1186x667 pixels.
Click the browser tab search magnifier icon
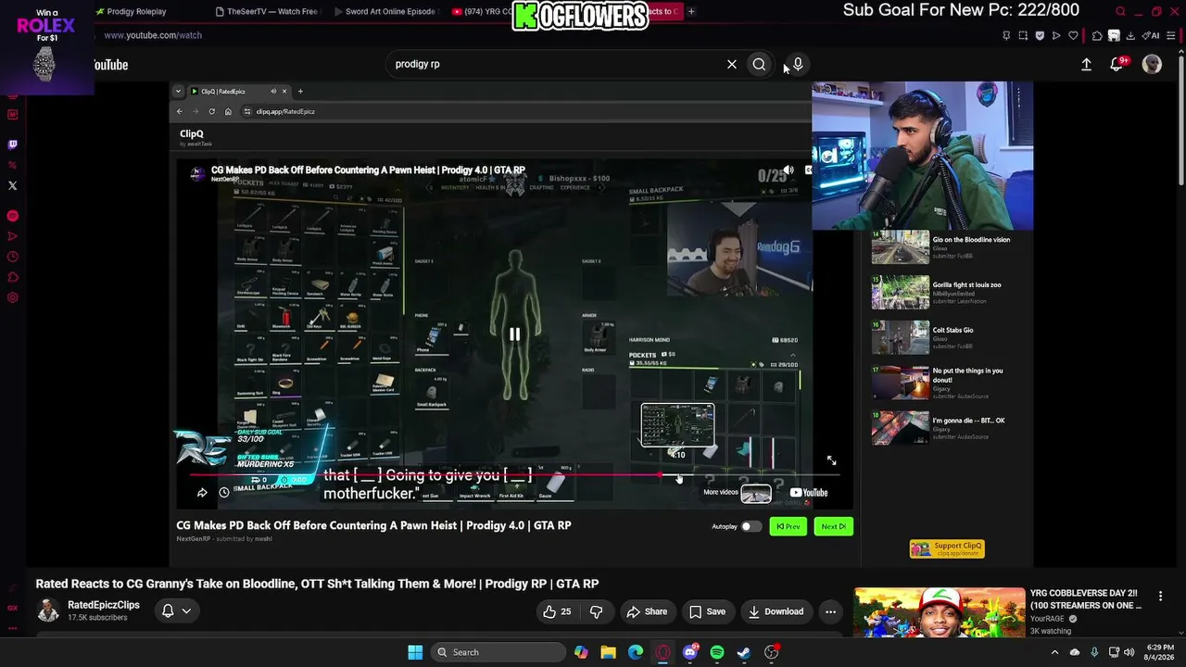coord(1120,11)
